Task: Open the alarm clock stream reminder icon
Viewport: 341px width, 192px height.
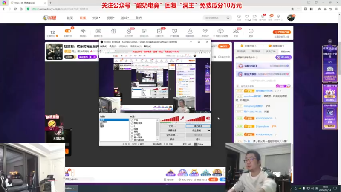Action: tap(175, 31)
